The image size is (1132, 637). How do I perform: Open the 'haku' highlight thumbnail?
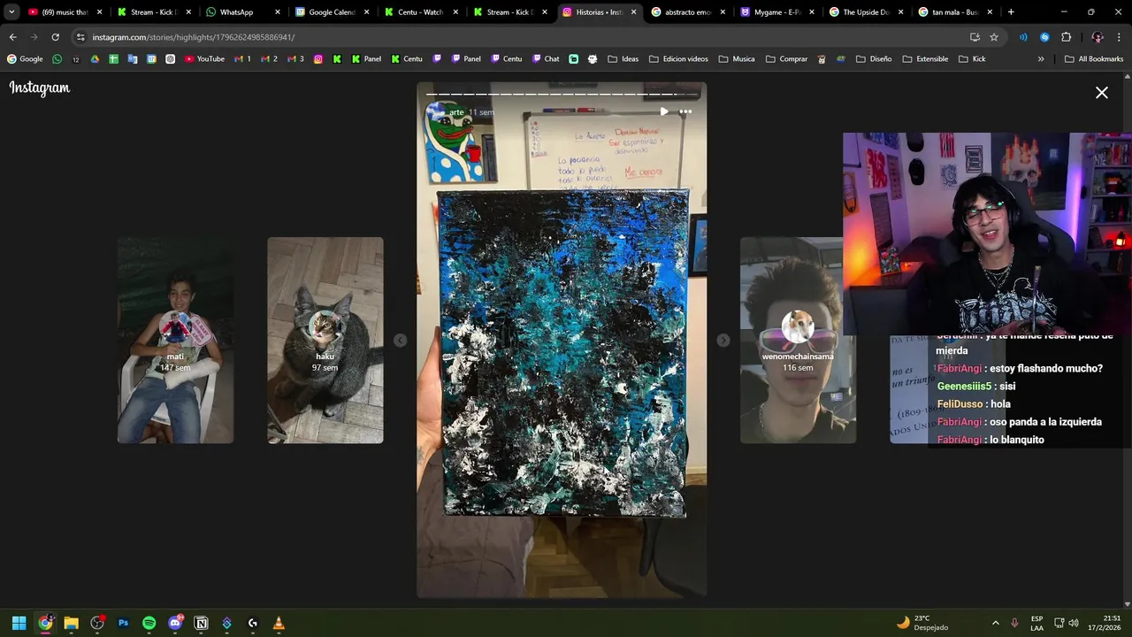tap(325, 340)
